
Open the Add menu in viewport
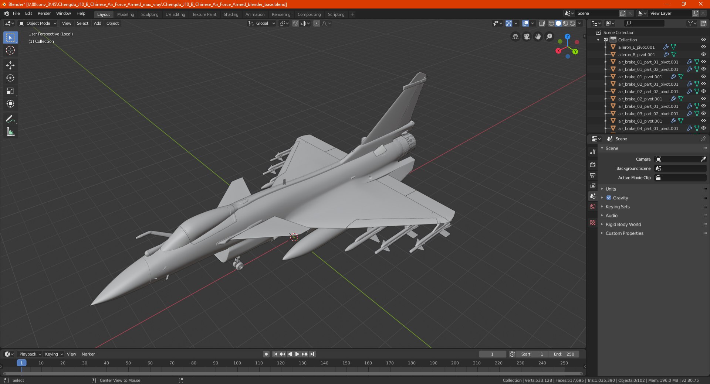[x=97, y=23]
